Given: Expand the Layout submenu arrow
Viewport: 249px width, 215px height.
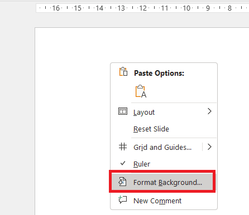Looking at the screenshot, I should pyautogui.click(x=209, y=111).
